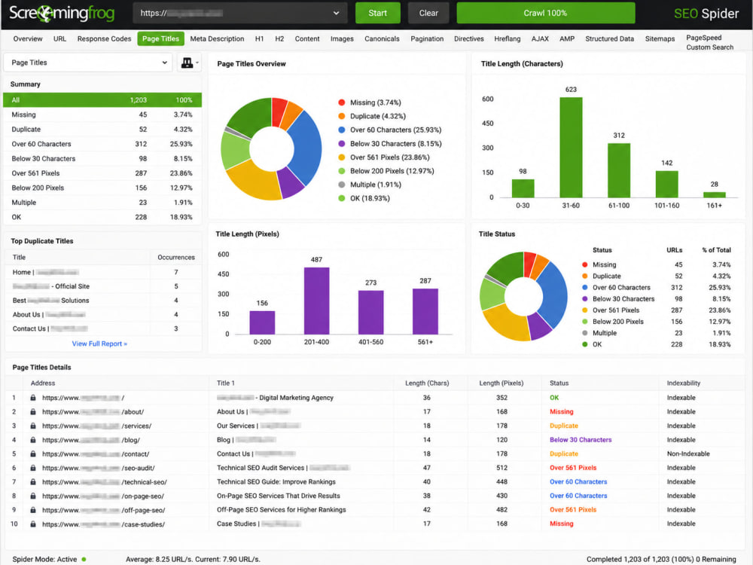Switch to the Response Codes tab
The height and width of the screenshot is (565, 753).
[104, 39]
